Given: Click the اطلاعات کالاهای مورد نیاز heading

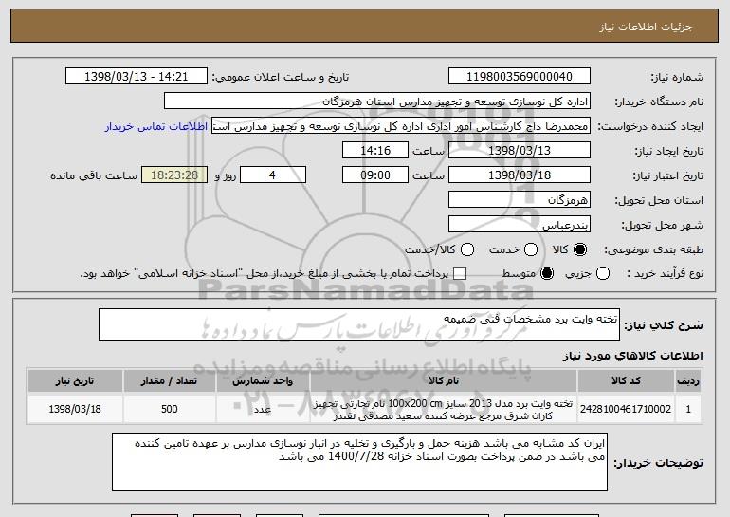Looking at the screenshot, I should [x=632, y=356].
